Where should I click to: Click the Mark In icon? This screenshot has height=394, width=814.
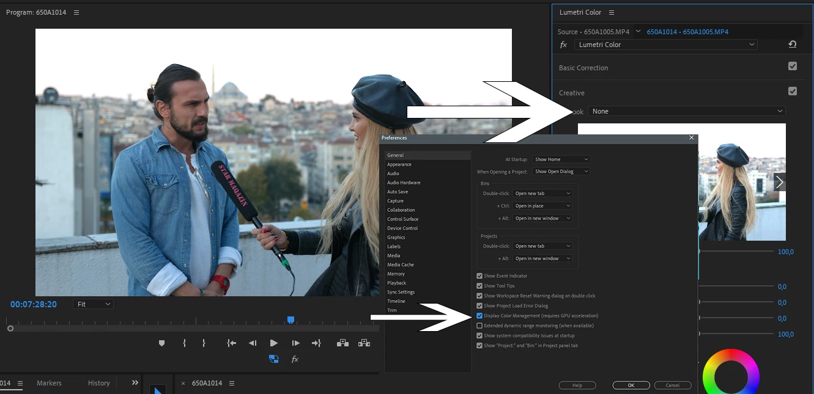[x=184, y=343]
